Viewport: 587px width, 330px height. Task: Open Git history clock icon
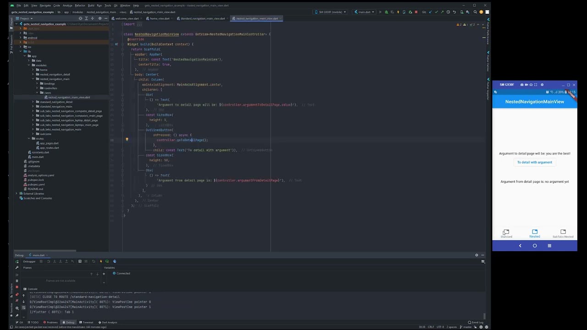click(x=448, y=12)
